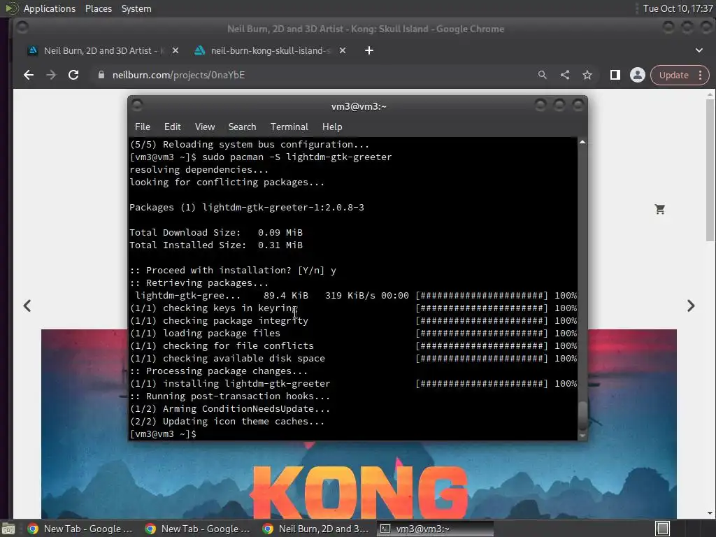This screenshot has height=537, width=716.
Task: Click the Chrome window menu button left of title
Action: [x=22, y=28]
